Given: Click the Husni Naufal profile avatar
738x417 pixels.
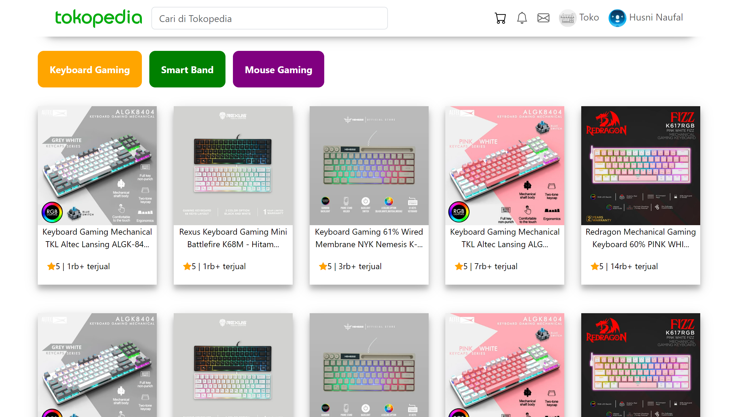Looking at the screenshot, I should coord(617,18).
